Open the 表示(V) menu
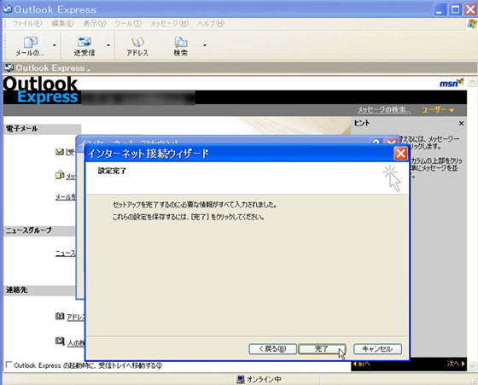This screenshot has width=478, height=385. pos(95,23)
